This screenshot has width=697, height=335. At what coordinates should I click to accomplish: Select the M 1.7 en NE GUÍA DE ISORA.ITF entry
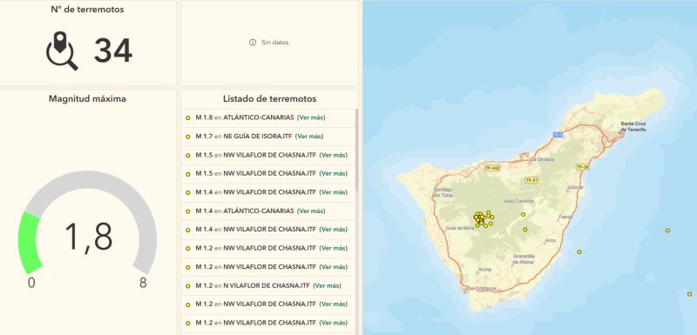pyautogui.click(x=268, y=137)
